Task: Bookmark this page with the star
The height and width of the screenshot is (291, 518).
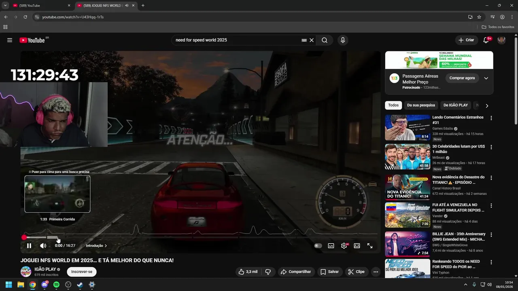Action: pyautogui.click(x=479, y=17)
